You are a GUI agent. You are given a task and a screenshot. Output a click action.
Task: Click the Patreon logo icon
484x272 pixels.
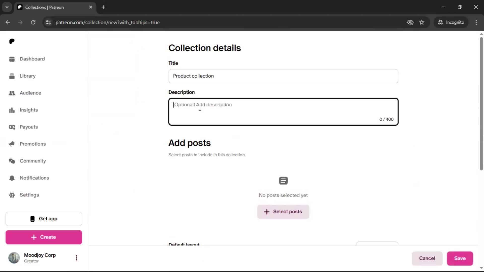point(12,41)
